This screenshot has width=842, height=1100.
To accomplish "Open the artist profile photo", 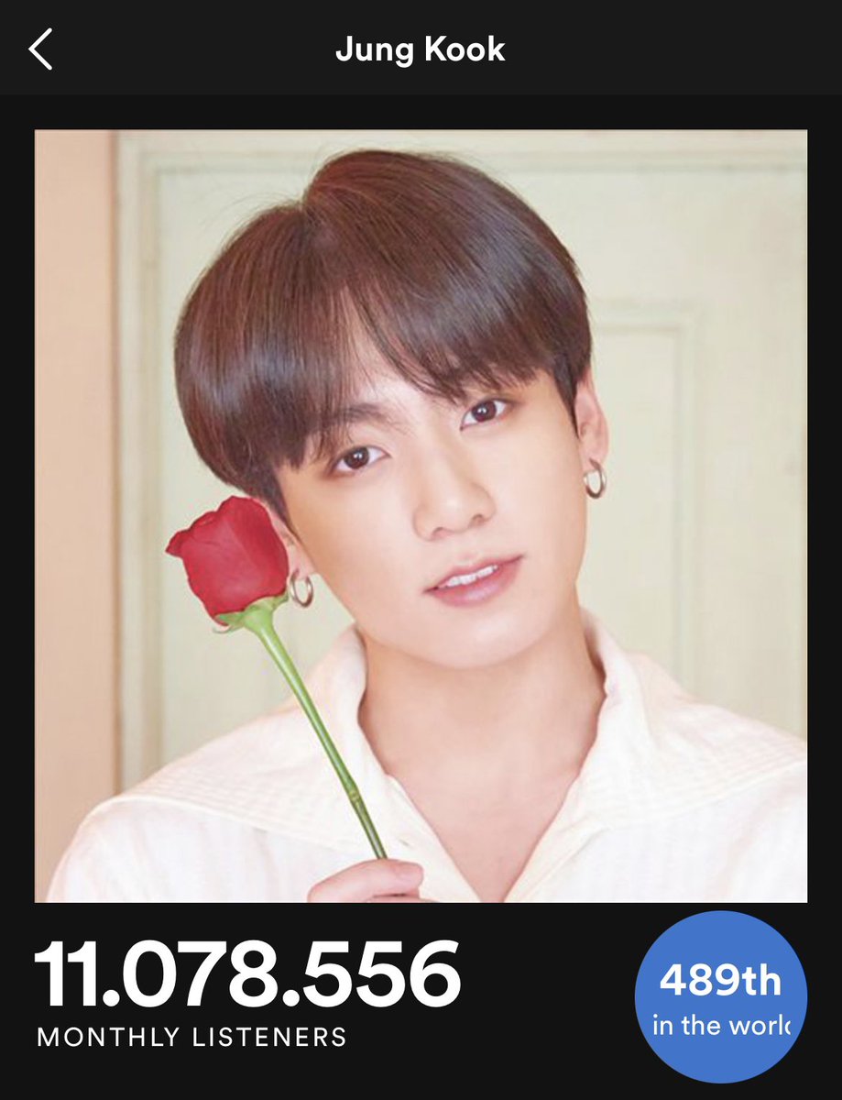I will 421,516.
